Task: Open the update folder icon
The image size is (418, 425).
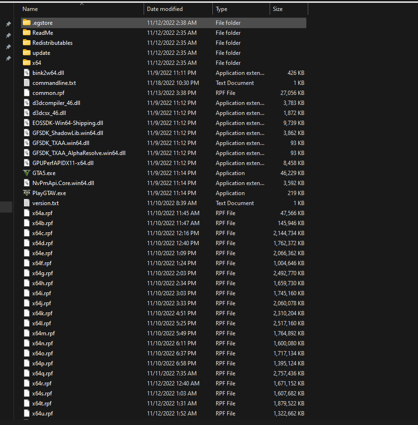Action: (x=26, y=52)
